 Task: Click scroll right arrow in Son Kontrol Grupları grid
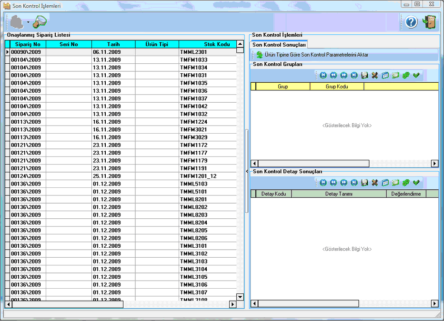pos(434,163)
